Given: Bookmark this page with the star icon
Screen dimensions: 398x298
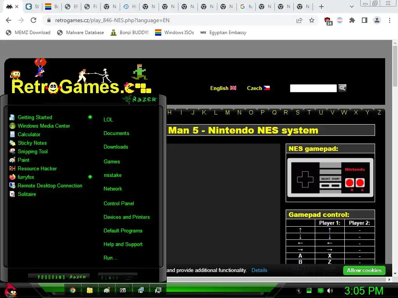Looking at the screenshot, I should point(312,20).
